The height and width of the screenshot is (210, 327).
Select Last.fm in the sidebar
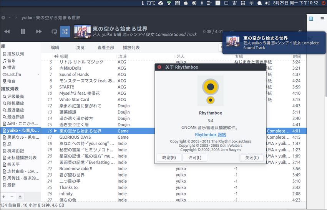pyautogui.click(x=12, y=74)
